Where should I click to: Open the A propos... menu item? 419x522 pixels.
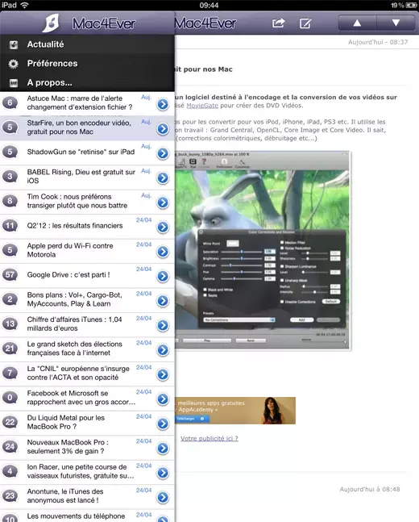click(87, 82)
